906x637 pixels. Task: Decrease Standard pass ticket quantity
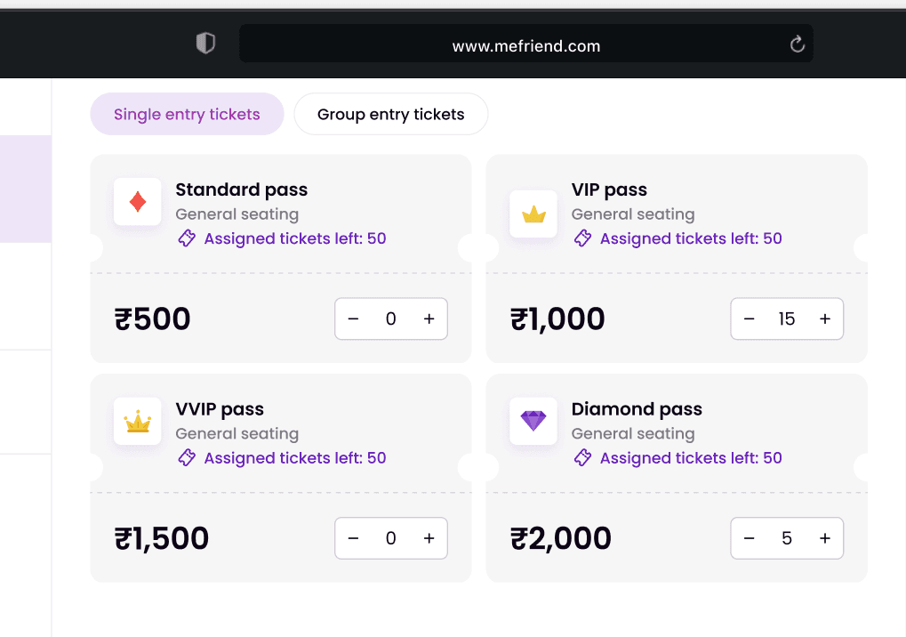click(x=353, y=319)
